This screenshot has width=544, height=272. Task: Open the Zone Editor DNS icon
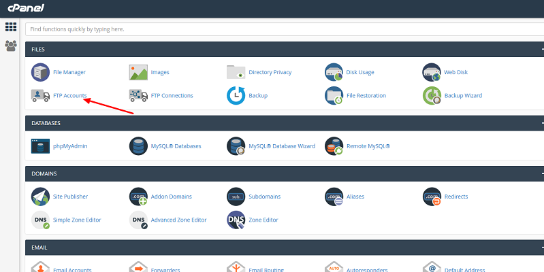pyautogui.click(x=236, y=220)
